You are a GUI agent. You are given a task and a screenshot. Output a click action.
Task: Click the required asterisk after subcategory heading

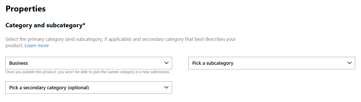pyautogui.click(x=84, y=25)
